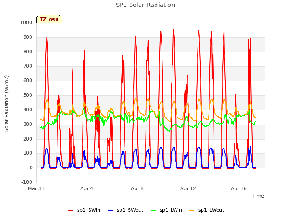Viewport: 292px width, 219px height.
Task: Click the 0 y-axis tick label
Action: click(x=31, y=168)
